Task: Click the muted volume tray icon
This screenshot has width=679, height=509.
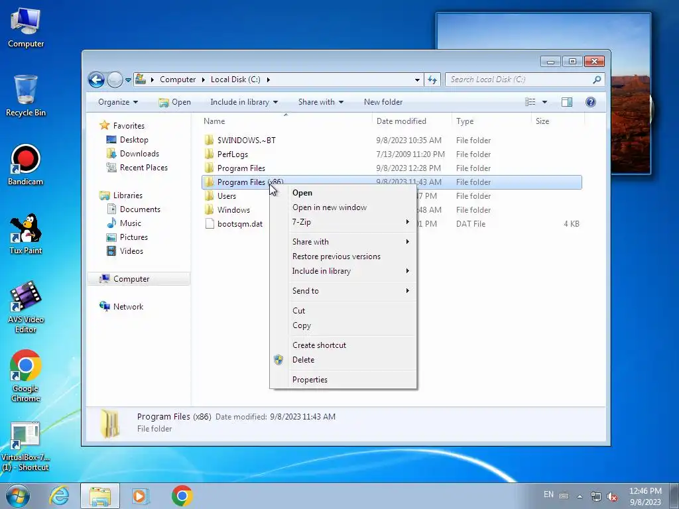Action: (612, 496)
